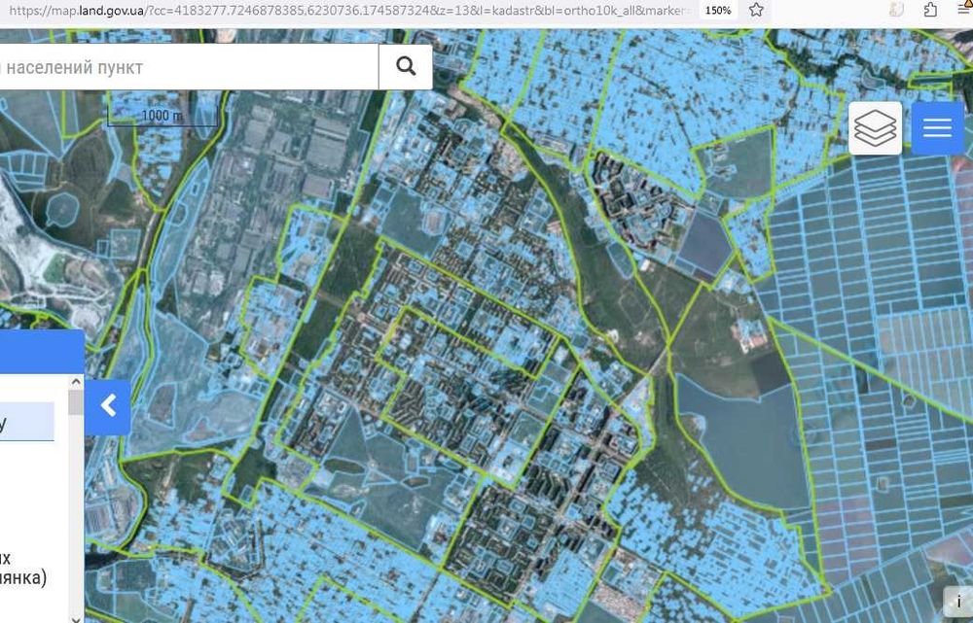This screenshot has height=623, width=973.
Task: Open the blue hamburger menu
Action: point(938,128)
